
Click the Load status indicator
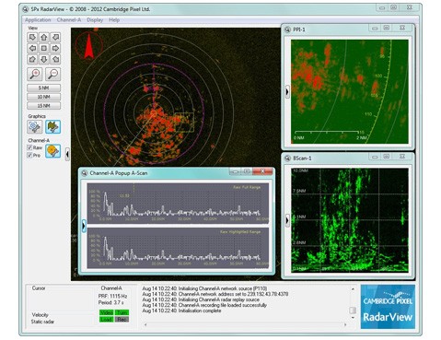[107, 320]
